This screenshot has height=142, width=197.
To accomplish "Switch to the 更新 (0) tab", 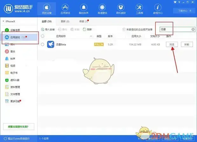I will pyautogui.click(x=65, y=21).
